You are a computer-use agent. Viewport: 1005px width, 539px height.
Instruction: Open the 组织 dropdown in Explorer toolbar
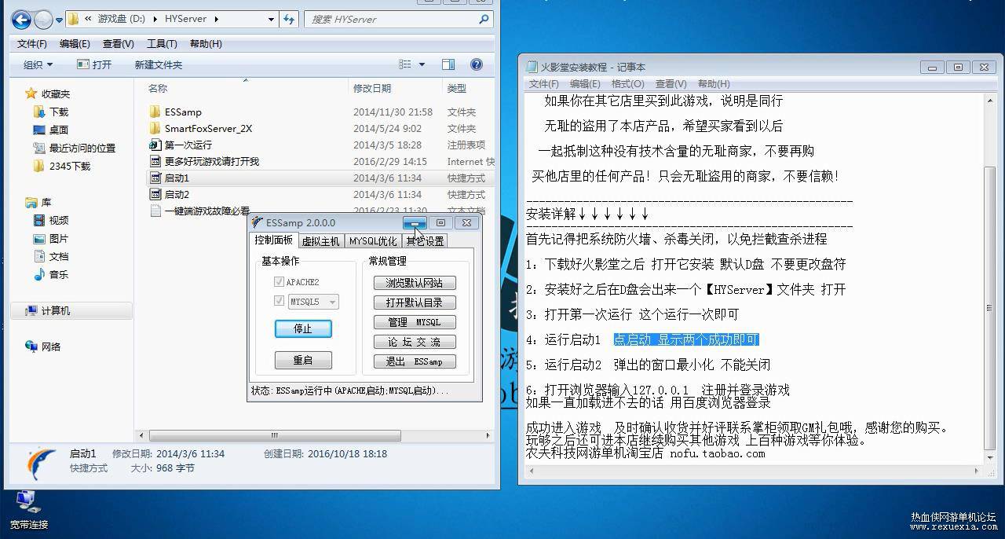pyautogui.click(x=38, y=64)
